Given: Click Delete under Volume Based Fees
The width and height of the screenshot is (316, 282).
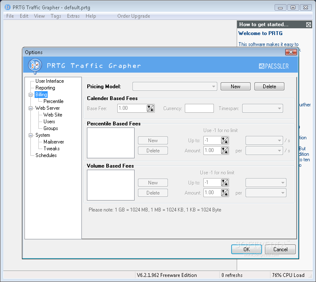Looking at the screenshot, I should point(153,193).
